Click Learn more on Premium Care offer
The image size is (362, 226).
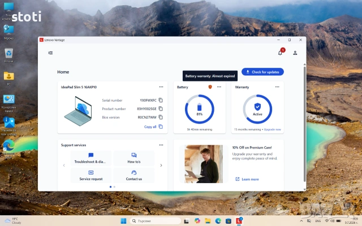tap(247, 179)
